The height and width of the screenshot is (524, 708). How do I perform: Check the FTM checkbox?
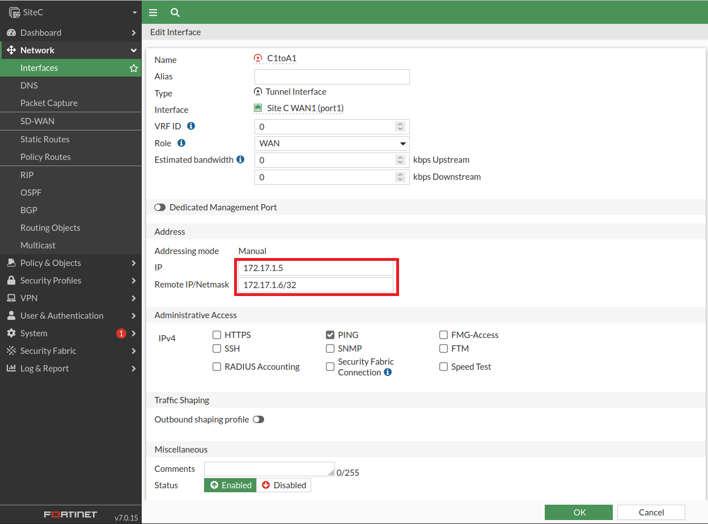click(x=443, y=349)
